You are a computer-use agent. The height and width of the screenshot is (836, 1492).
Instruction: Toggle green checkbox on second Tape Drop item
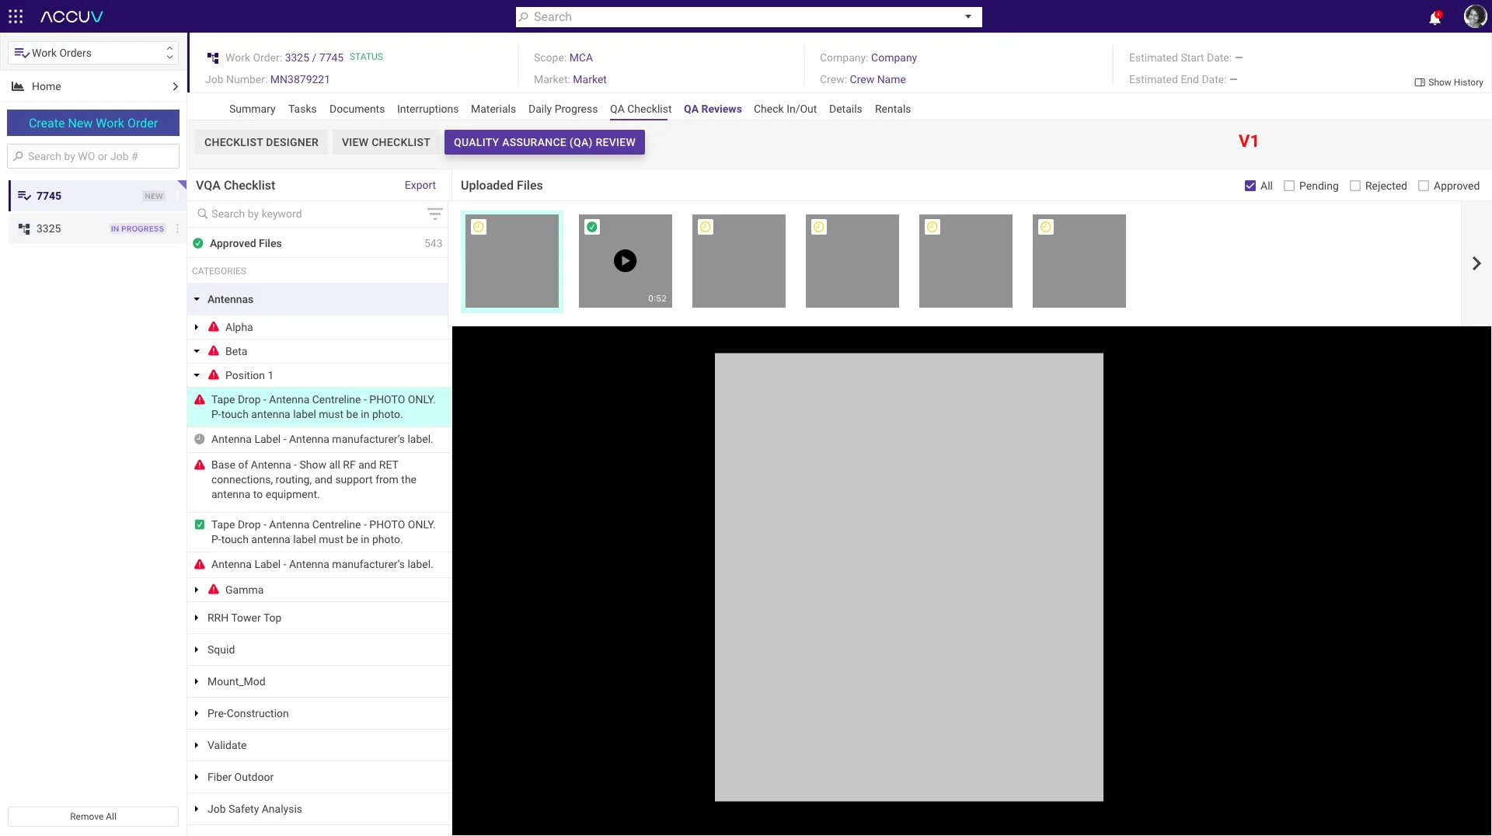[x=200, y=524]
